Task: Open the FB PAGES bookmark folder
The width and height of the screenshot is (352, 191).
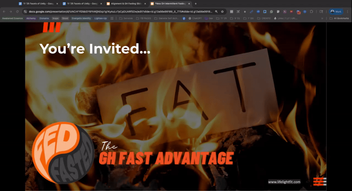Action: (143, 18)
